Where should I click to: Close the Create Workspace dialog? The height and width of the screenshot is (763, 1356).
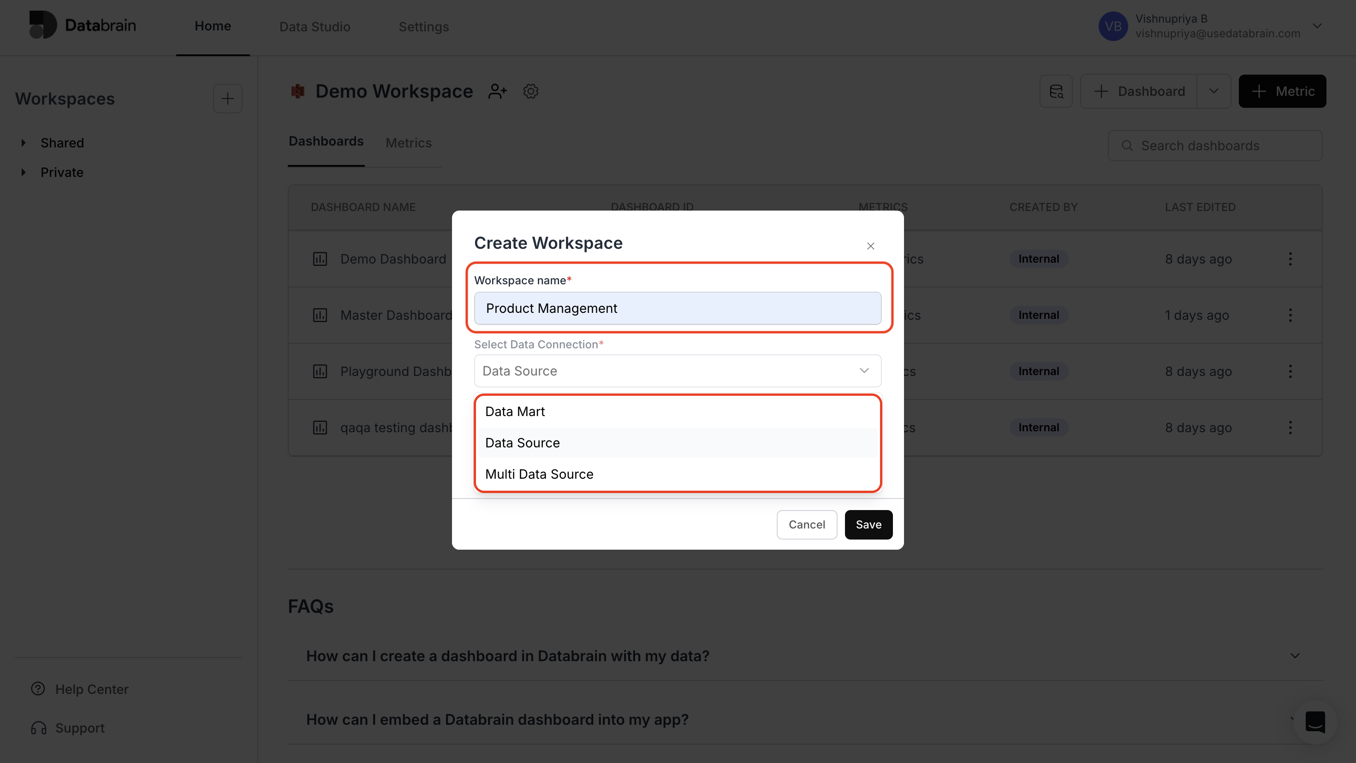pyautogui.click(x=870, y=246)
